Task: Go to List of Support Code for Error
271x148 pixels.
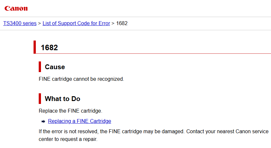Action: [x=76, y=23]
